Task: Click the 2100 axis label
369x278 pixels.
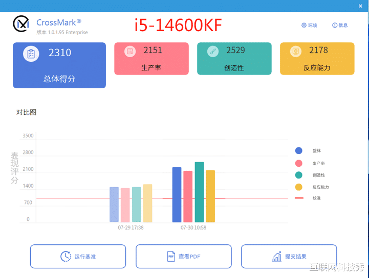Action: point(28,169)
